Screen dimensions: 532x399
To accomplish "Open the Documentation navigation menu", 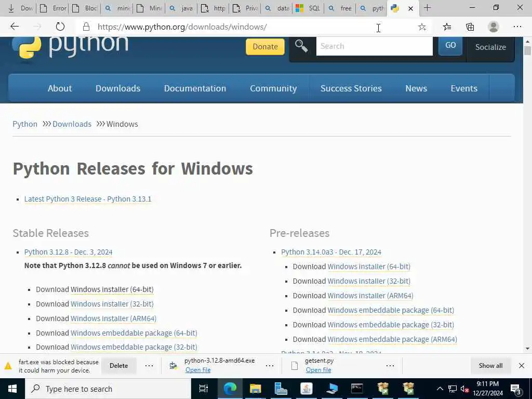I will click(195, 88).
